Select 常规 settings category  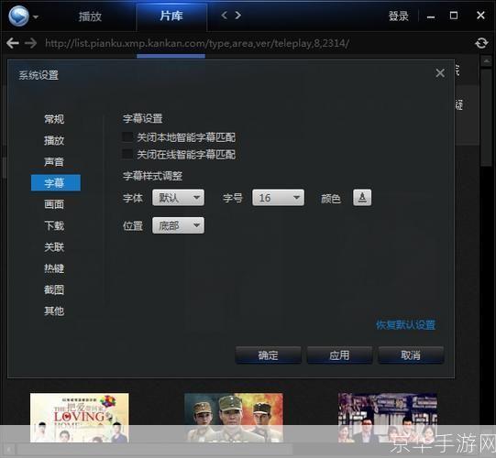[x=54, y=119]
